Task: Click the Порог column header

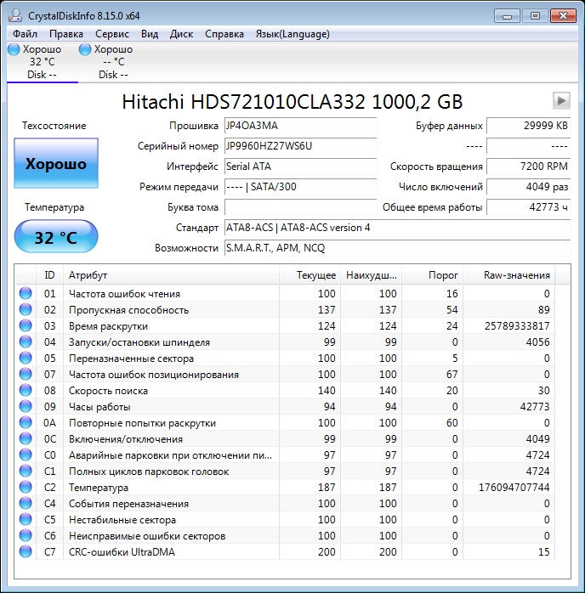Action: pyautogui.click(x=433, y=275)
